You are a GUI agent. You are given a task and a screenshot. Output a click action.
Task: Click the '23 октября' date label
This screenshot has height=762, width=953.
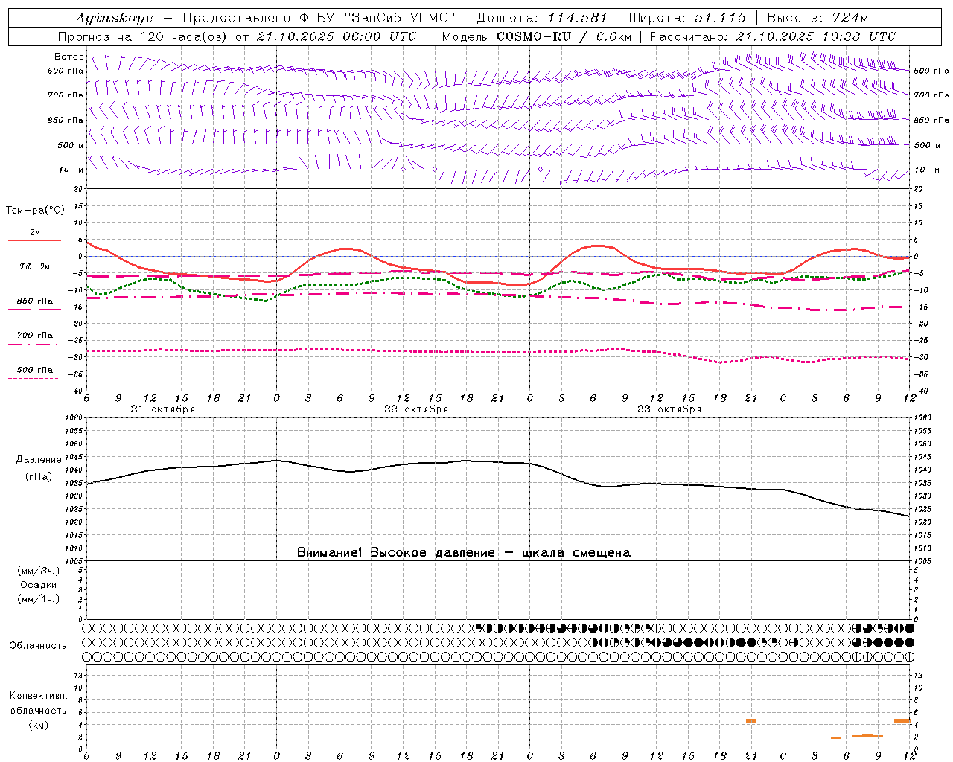tap(669, 409)
